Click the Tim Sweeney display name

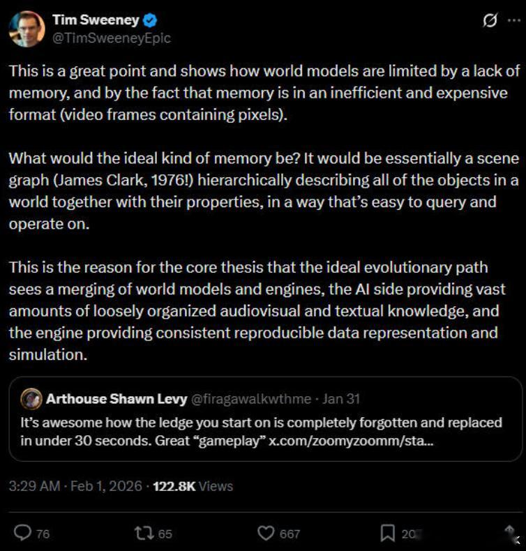tap(96, 20)
